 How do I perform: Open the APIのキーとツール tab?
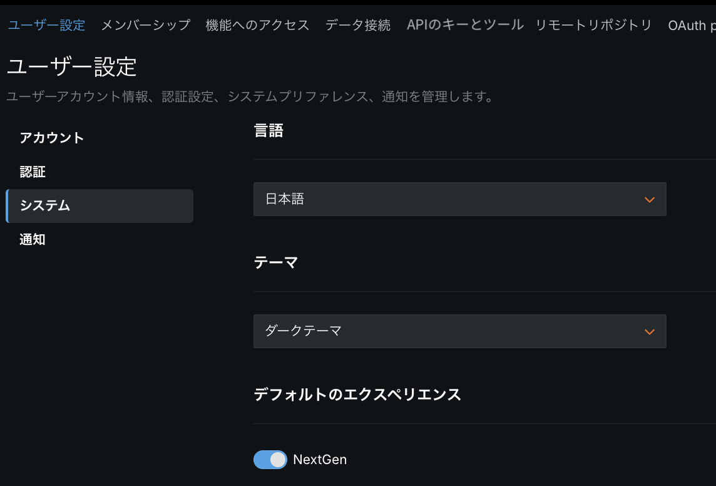pos(464,25)
